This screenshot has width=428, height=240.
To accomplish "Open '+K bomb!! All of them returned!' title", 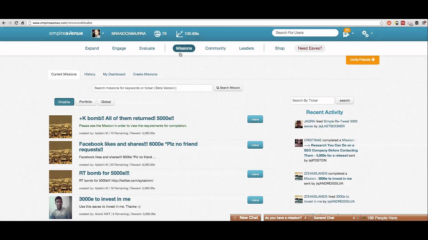I will [x=126, y=118].
